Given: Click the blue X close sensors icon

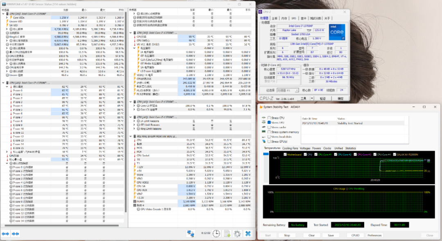Looking at the screenshot, I should click(x=248, y=234).
